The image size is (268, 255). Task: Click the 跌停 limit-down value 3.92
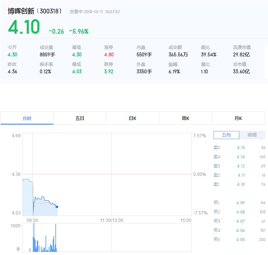point(109,71)
